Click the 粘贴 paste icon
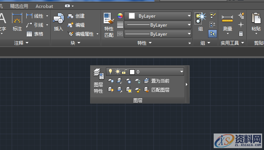This screenshot has height=150, width=264. point(256,22)
